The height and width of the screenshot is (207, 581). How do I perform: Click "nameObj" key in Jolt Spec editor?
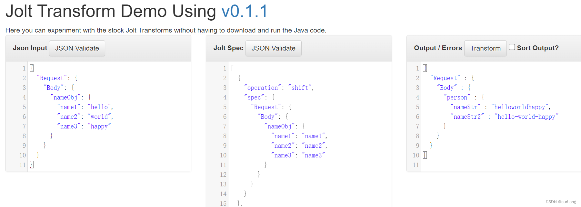click(280, 126)
